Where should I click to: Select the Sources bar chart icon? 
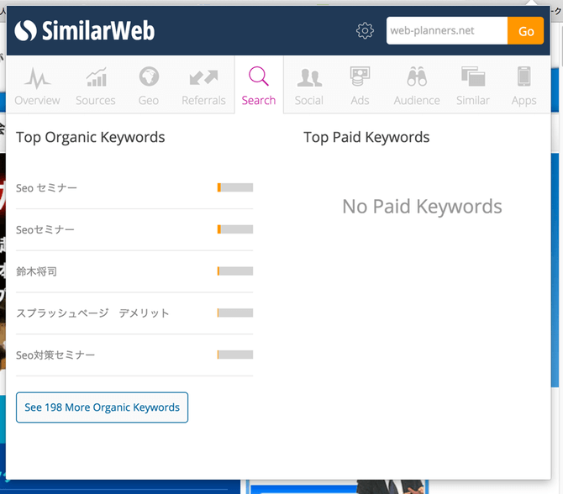tap(96, 78)
